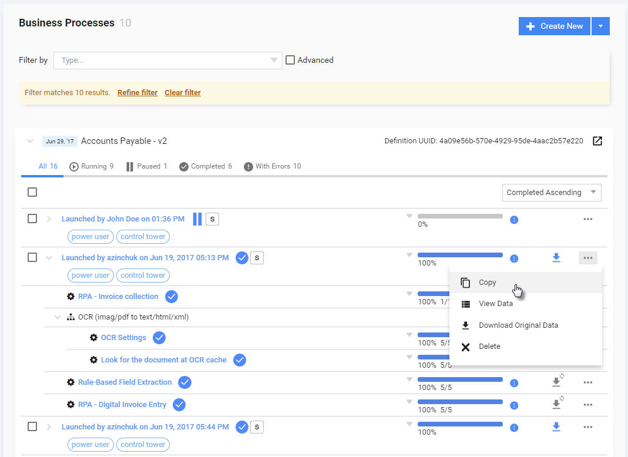Click the Refine filter link
The width and height of the screenshot is (628, 457).
tap(137, 93)
